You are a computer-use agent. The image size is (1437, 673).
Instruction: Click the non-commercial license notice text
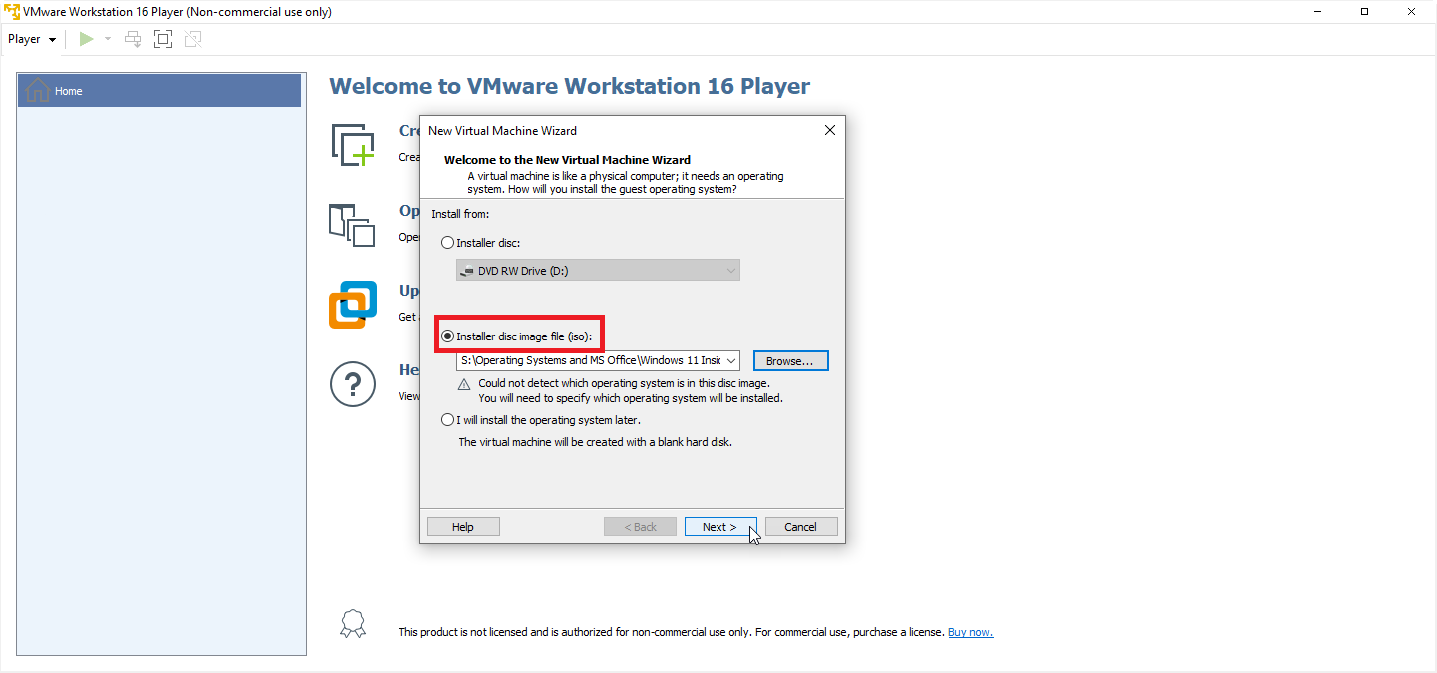point(671,632)
